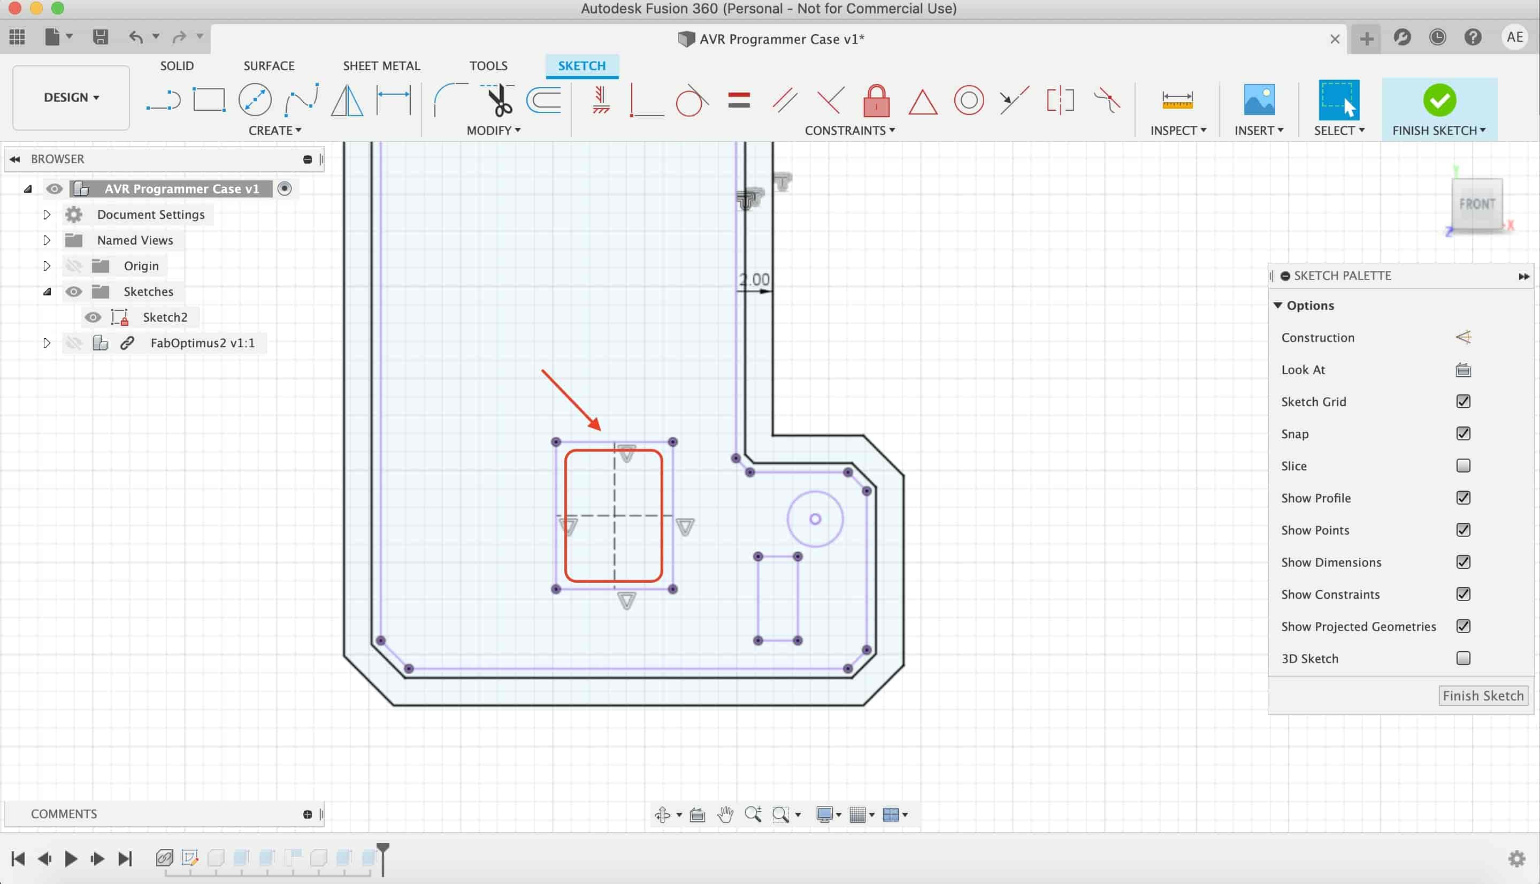Show the Origin folder via eye icon

pos(73,266)
